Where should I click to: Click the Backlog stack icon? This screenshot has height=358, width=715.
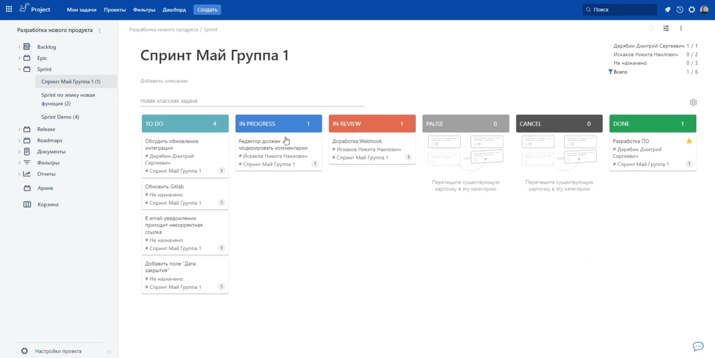(27, 47)
